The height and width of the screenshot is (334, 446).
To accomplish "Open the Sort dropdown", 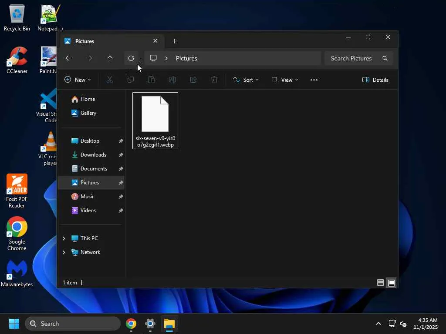I will 246,80.
